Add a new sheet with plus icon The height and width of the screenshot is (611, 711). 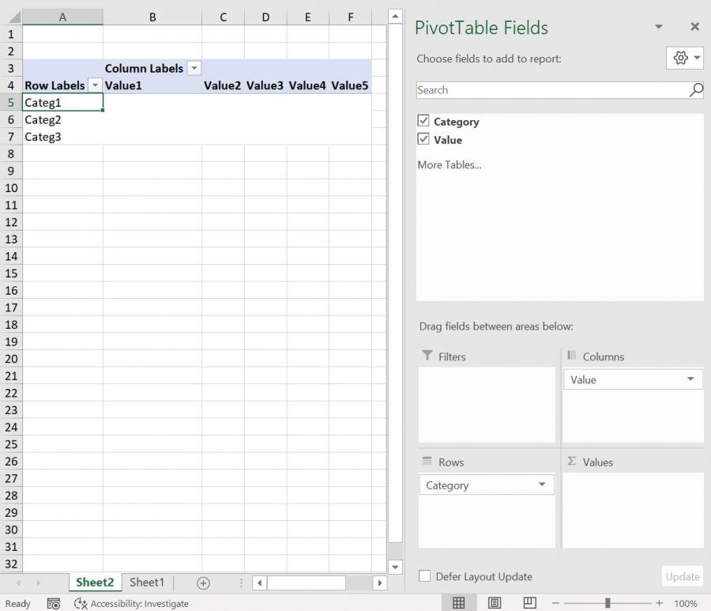tap(203, 583)
